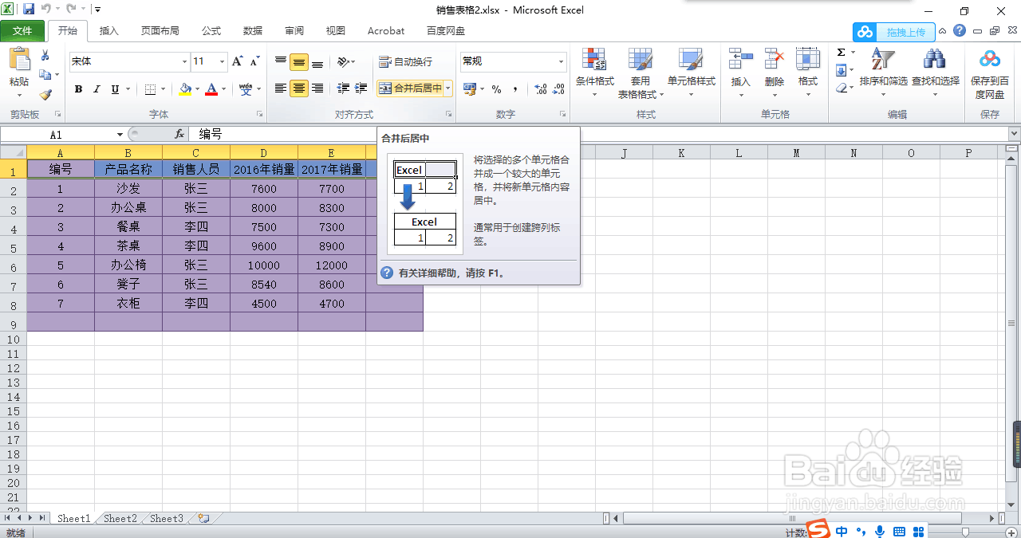Decrease decimal places

pyautogui.click(x=559, y=89)
